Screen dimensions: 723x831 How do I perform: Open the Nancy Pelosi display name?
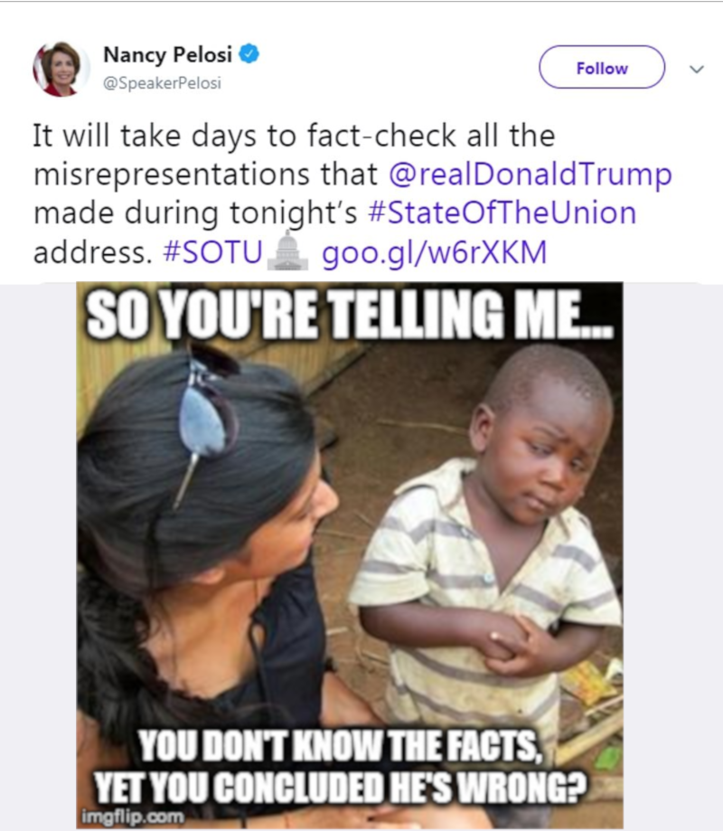(167, 54)
